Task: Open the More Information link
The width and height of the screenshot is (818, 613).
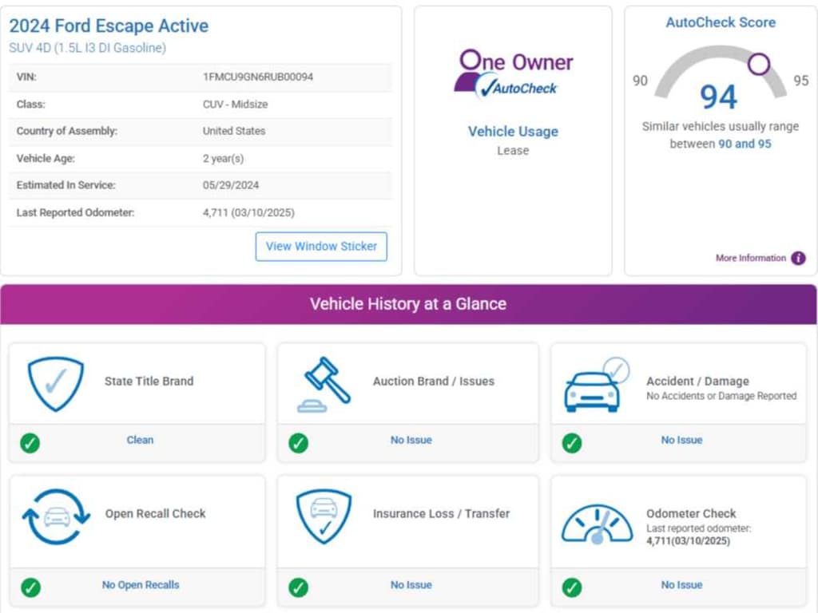Action: (x=750, y=258)
